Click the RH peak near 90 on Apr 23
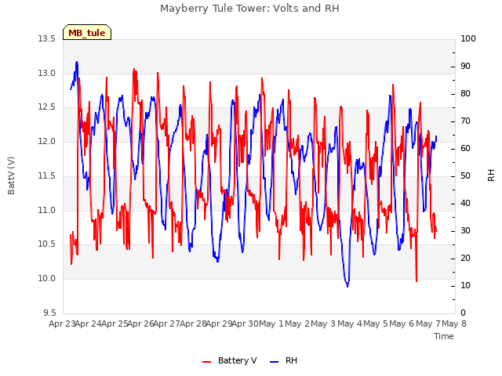This screenshot has height=376, width=502. tap(77, 63)
